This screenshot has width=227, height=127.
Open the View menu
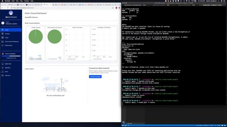21,1
